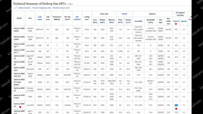Select the GeForce 9600 GSO 512 model cell
The image size is (203, 114).
(19, 75)
